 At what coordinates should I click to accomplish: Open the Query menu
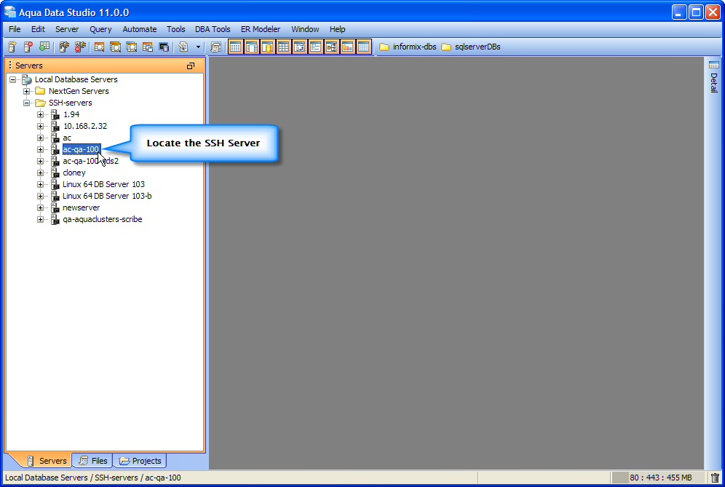click(100, 29)
